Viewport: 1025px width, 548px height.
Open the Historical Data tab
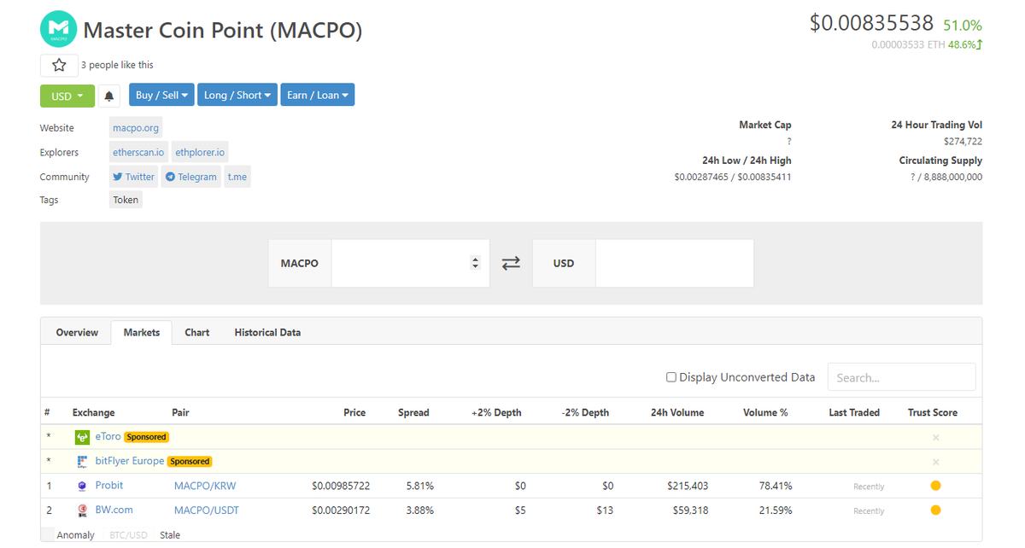(267, 332)
